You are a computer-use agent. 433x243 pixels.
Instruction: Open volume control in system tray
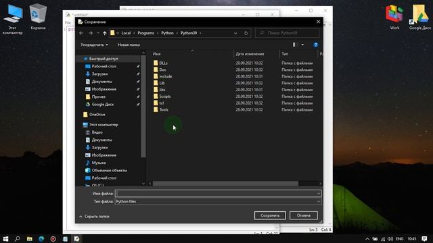pos(390,239)
